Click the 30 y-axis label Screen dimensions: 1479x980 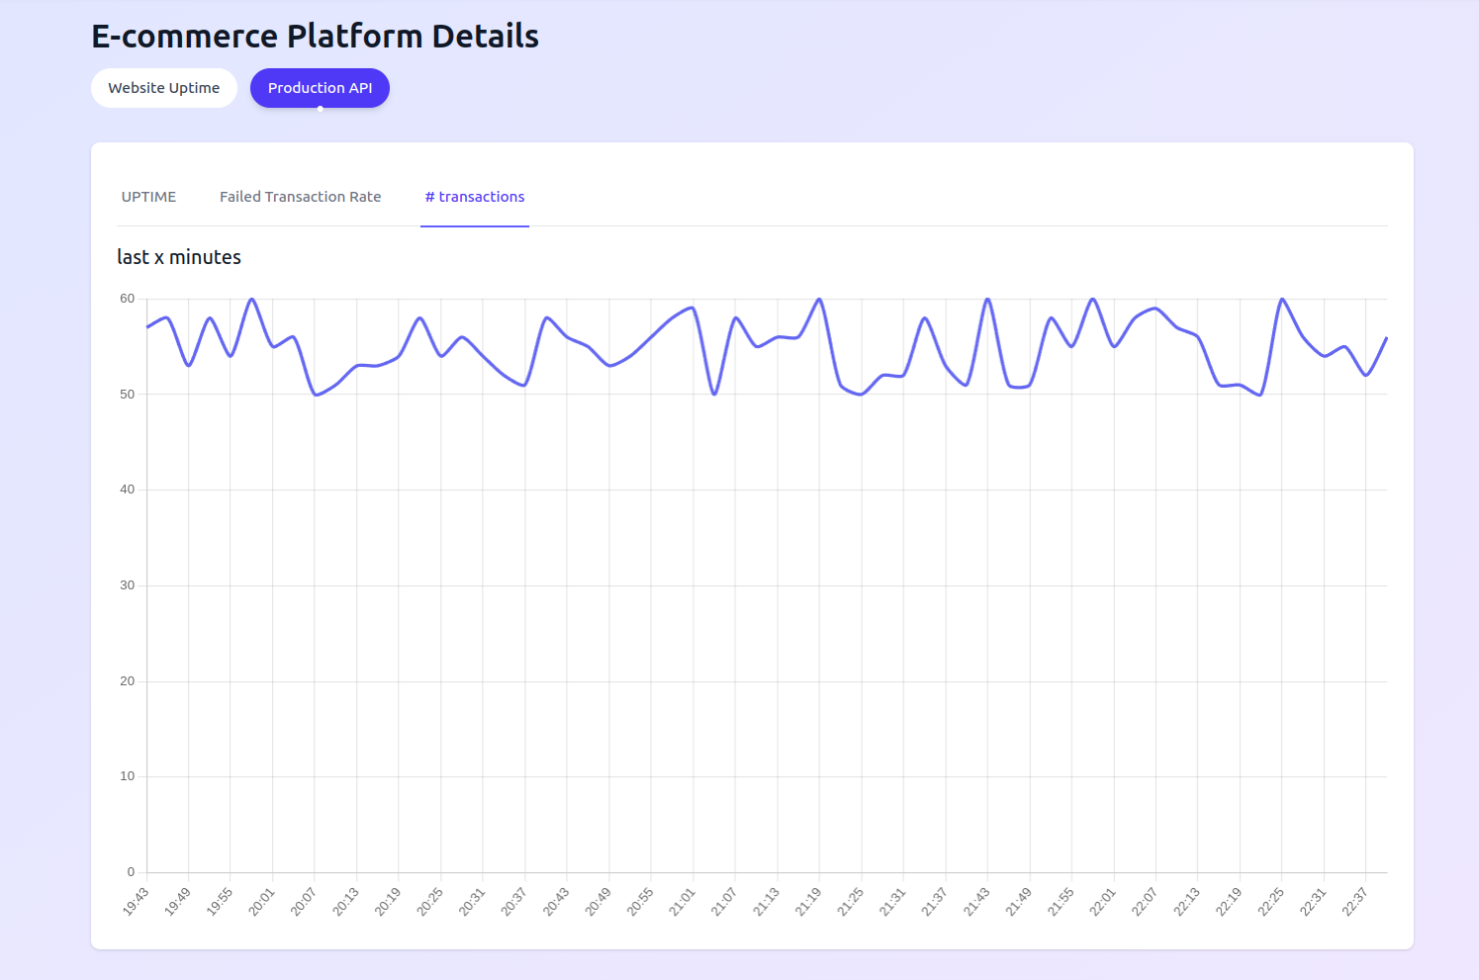(x=127, y=585)
